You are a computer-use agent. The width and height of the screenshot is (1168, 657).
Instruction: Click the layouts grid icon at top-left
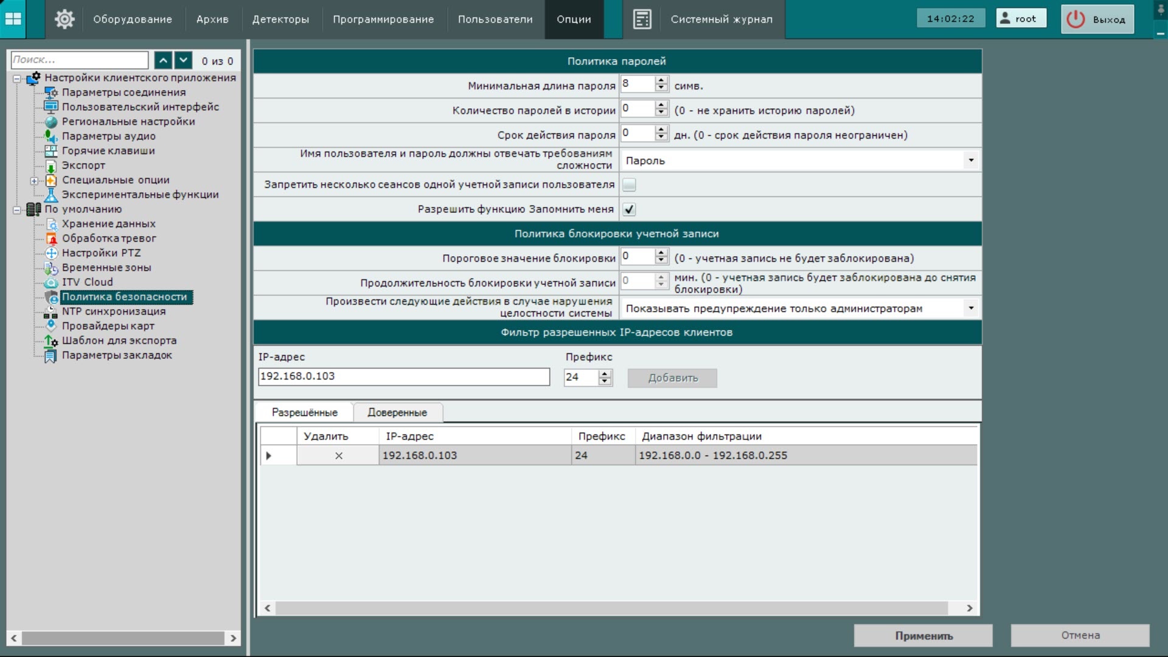click(13, 19)
